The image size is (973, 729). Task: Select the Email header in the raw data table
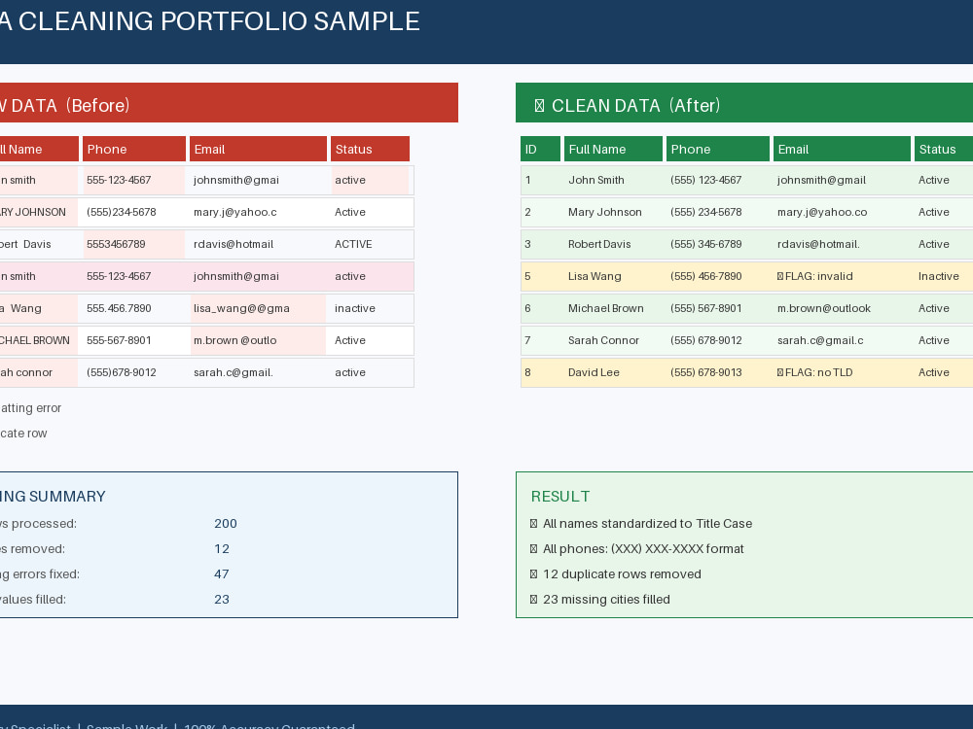(x=258, y=149)
